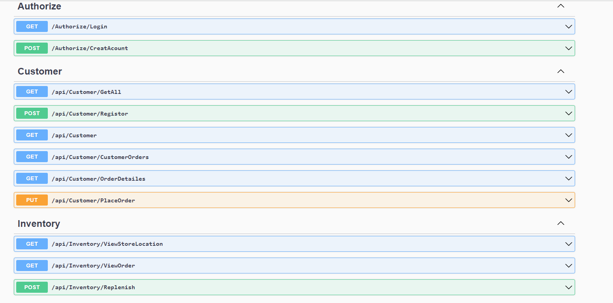Image resolution: width=613 pixels, height=303 pixels.
Task: Select the /api/Customer/OrderDetailes path text
Action: coord(98,179)
